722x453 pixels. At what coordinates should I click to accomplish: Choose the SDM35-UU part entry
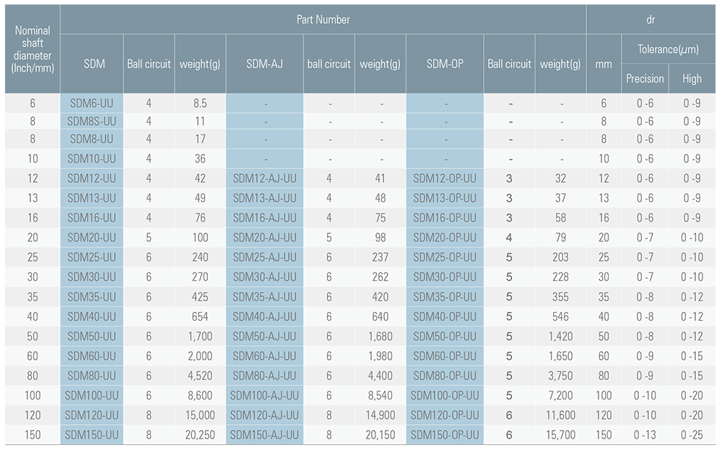pyautogui.click(x=92, y=297)
